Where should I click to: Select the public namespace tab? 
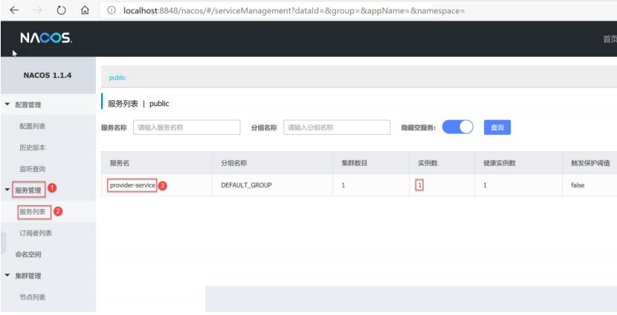pyautogui.click(x=117, y=78)
